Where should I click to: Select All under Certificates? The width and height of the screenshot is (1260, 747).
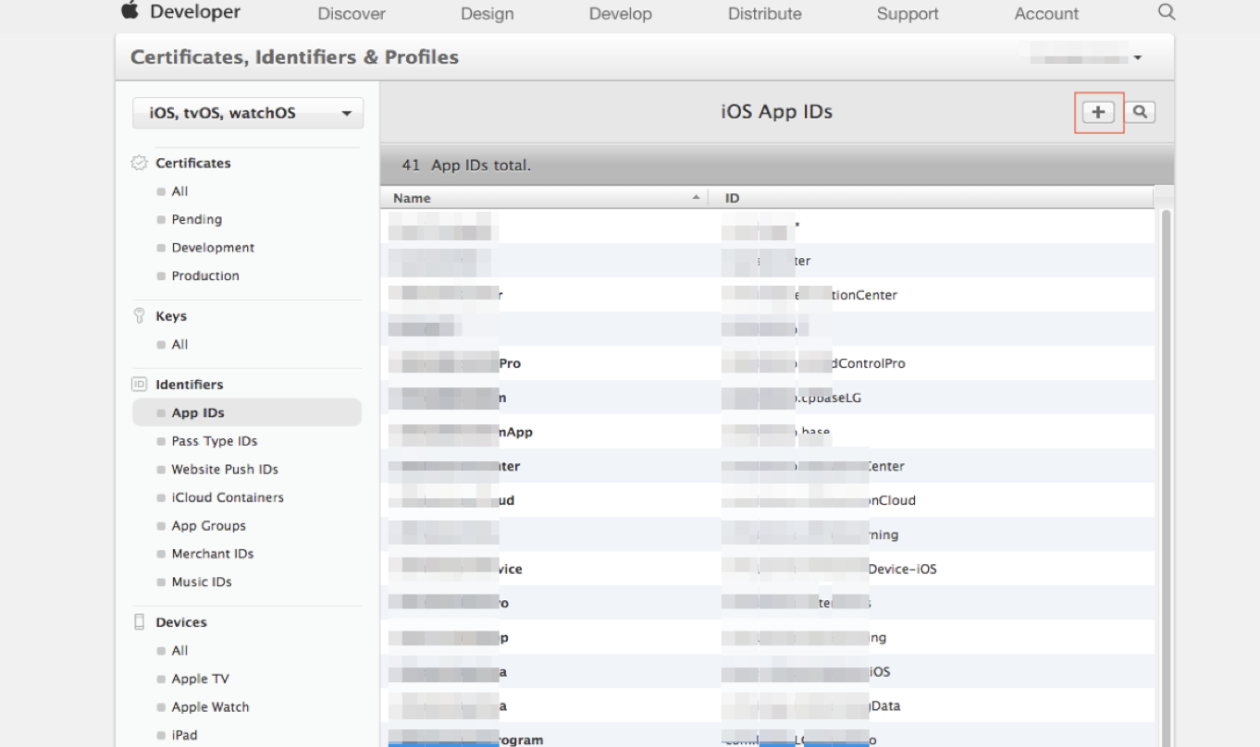pos(179,191)
